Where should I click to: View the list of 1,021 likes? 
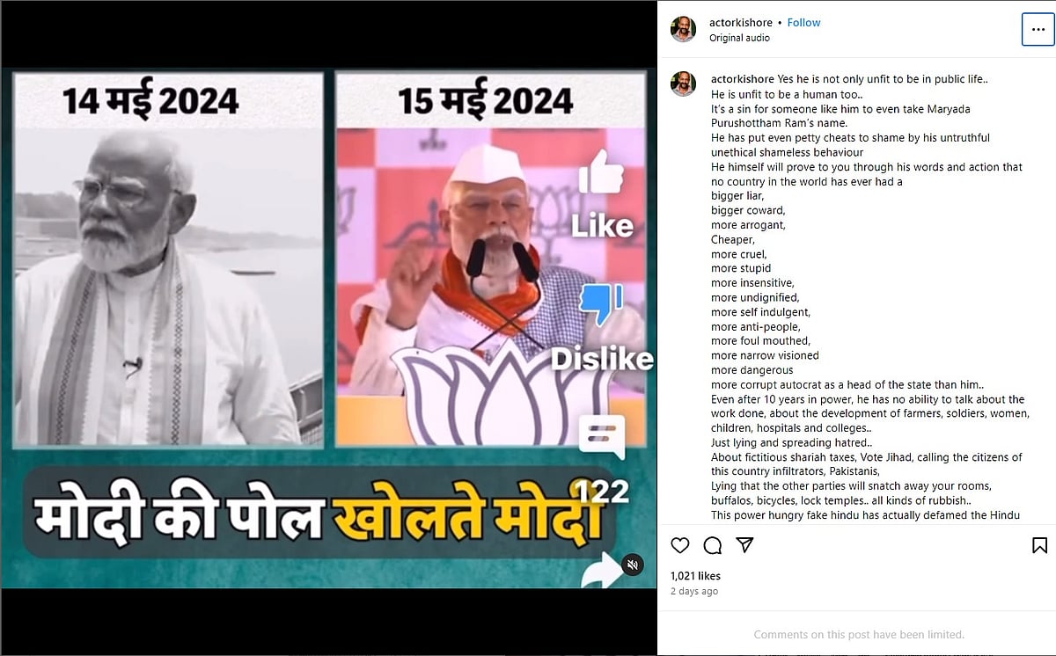coord(695,576)
